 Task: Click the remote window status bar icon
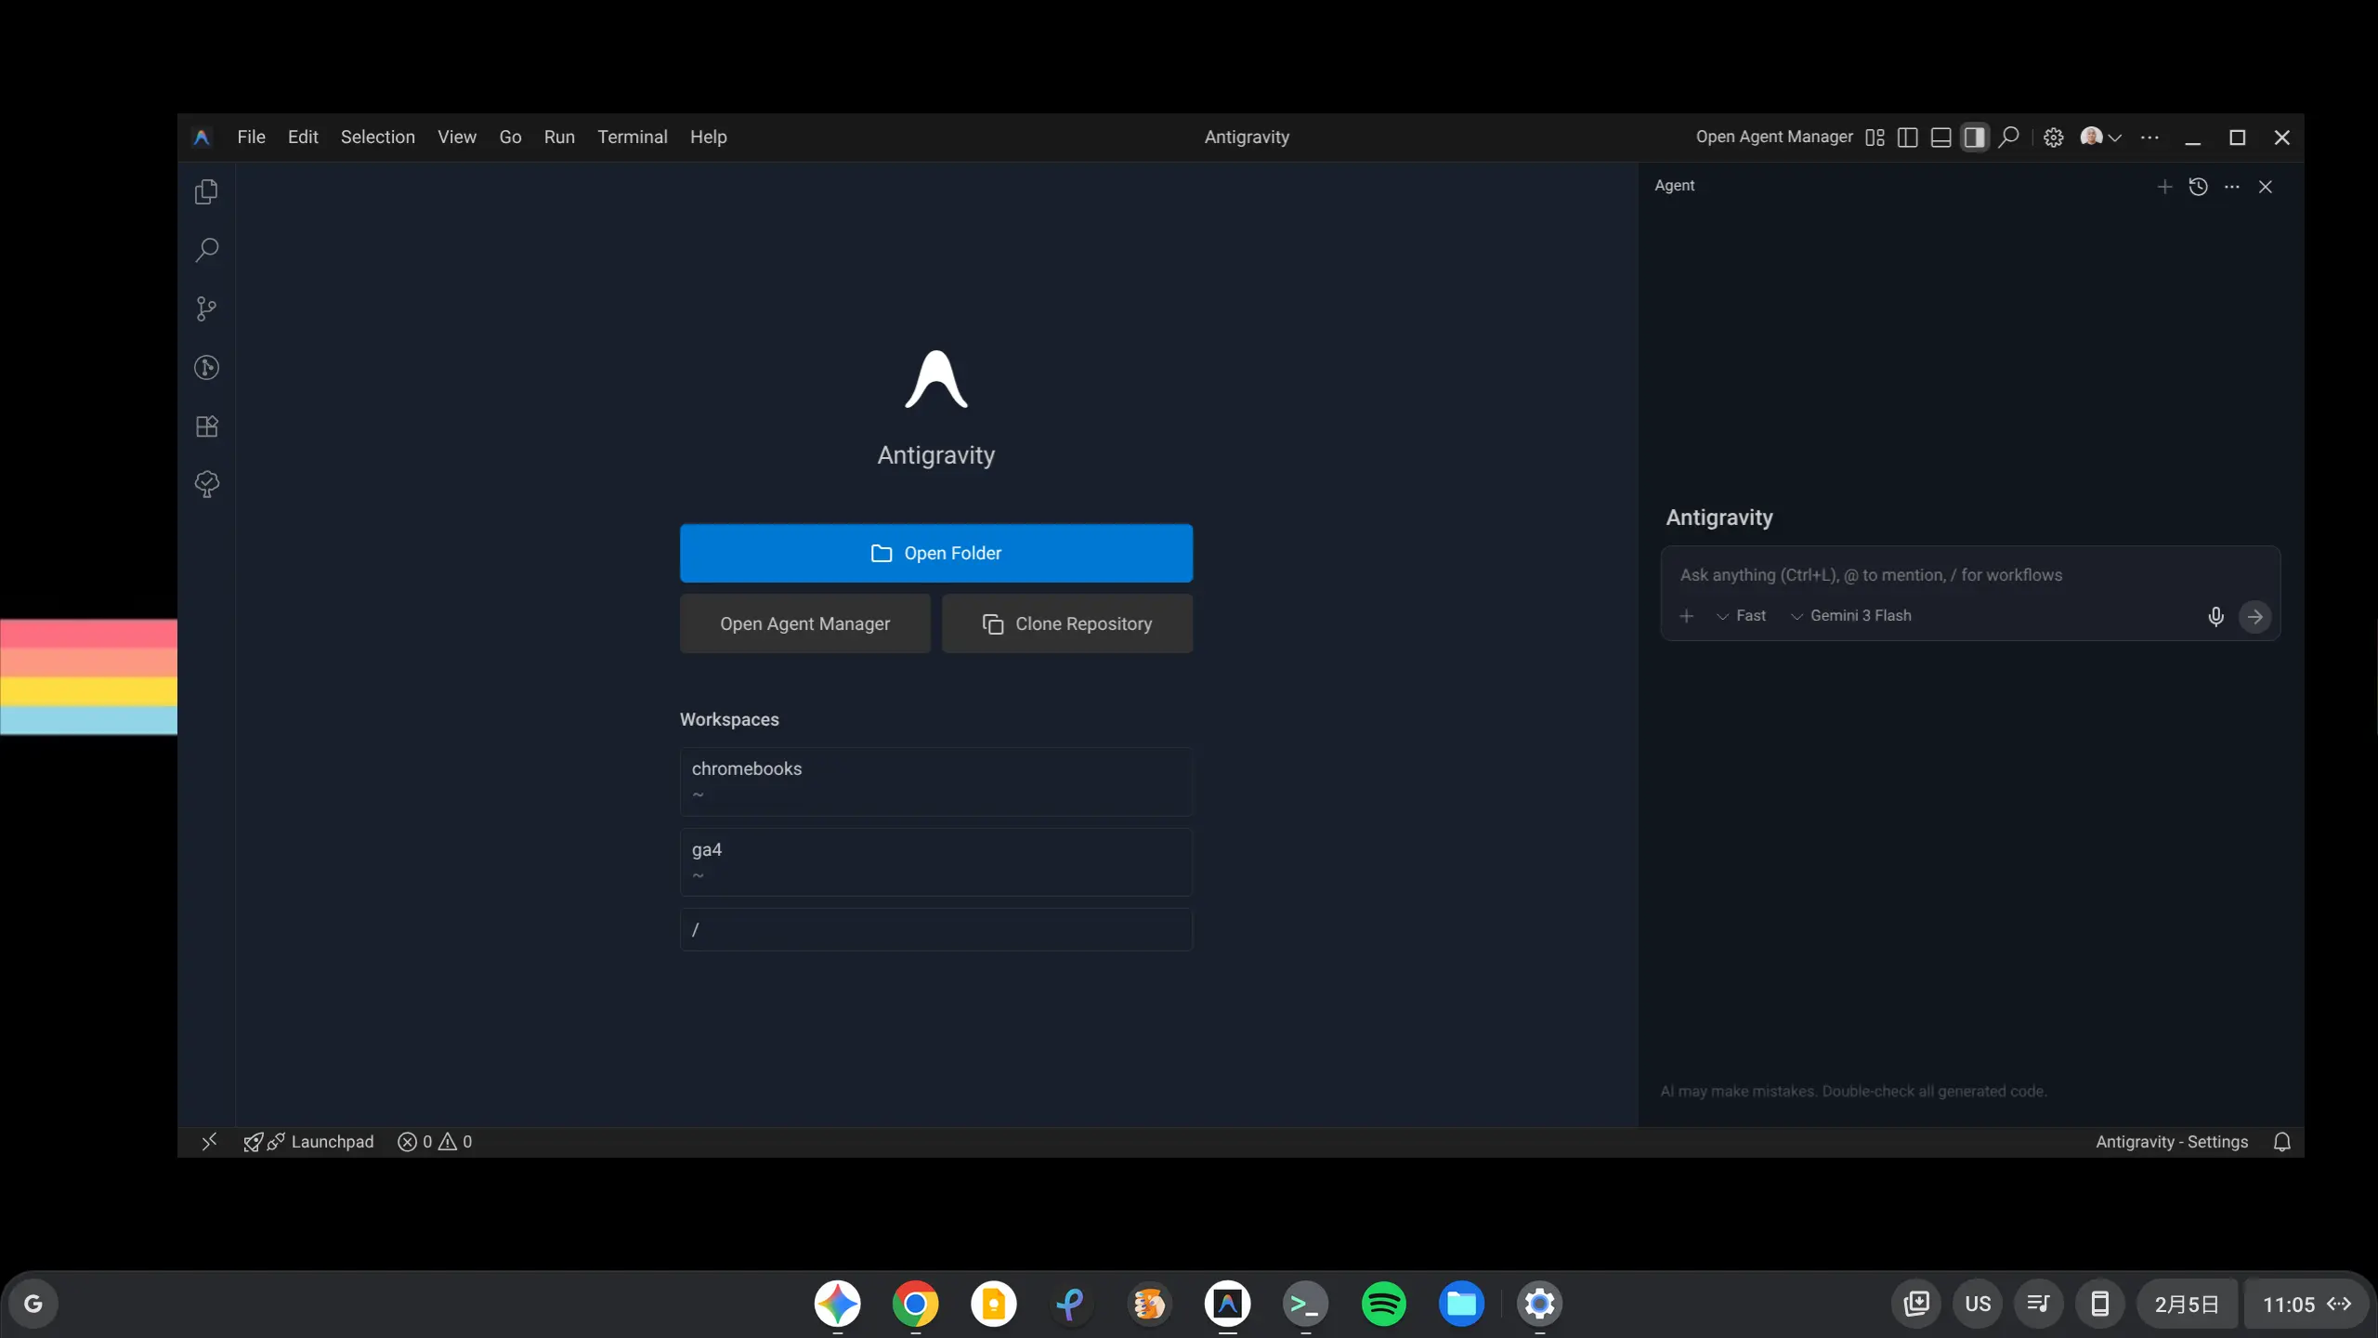(x=209, y=1142)
